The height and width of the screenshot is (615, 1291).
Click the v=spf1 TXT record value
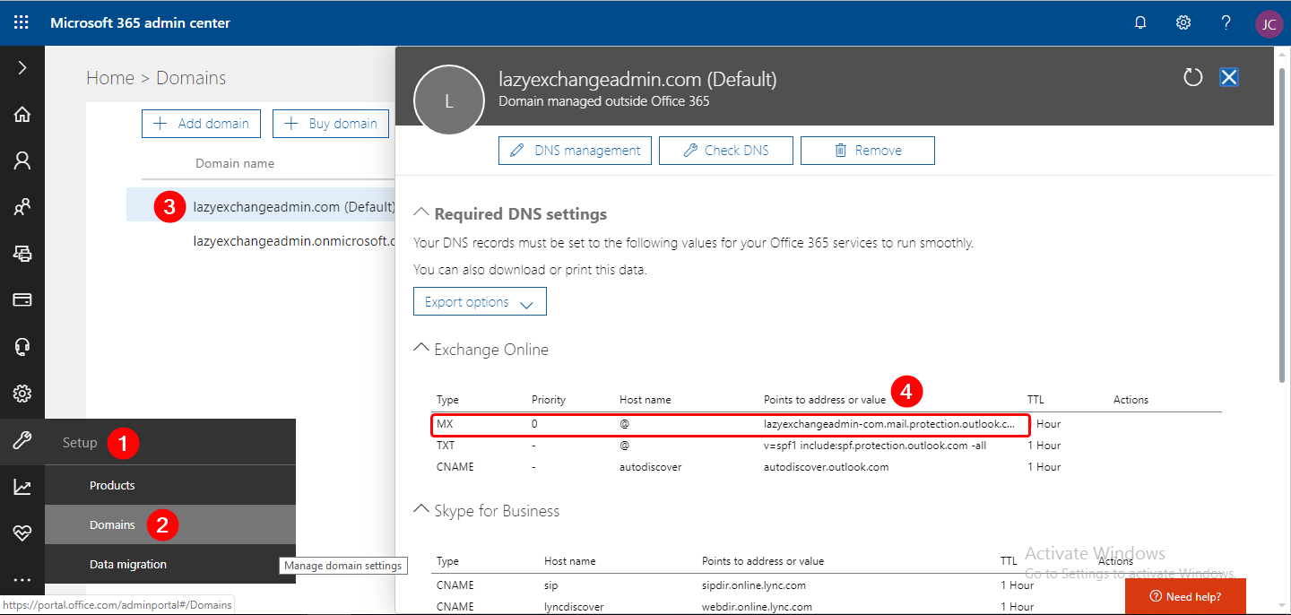(875, 445)
